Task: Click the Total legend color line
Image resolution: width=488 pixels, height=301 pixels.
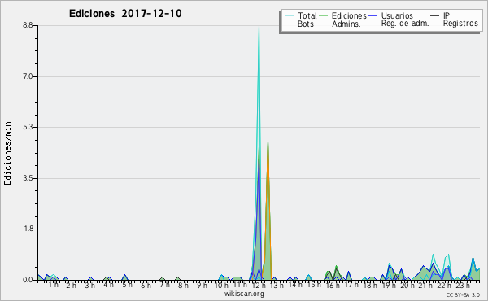Action: point(289,16)
